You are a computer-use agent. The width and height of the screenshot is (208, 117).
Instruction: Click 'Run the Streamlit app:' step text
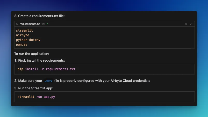point(35,88)
